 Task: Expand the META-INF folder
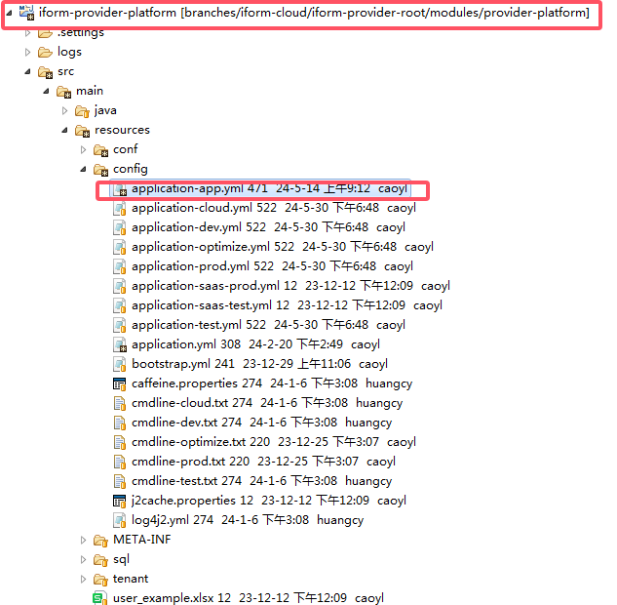pyautogui.click(x=84, y=540)
